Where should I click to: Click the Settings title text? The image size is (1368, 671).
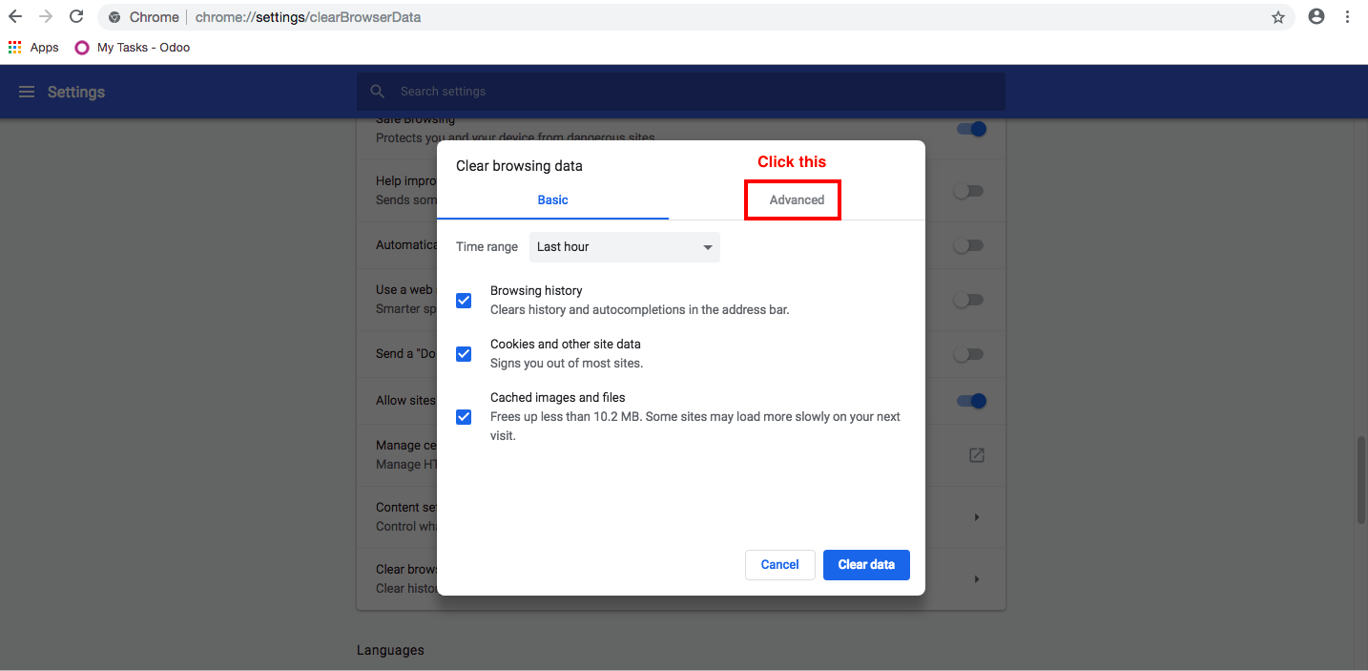76,92
